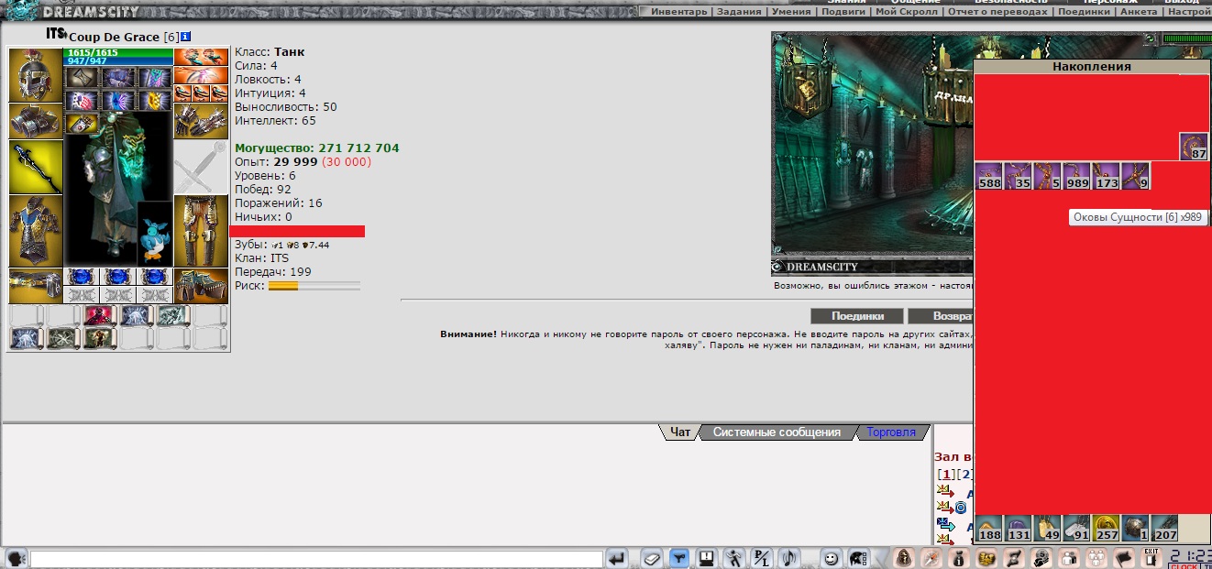
Task: Click the blue info icon next to Coup De Grace
Action: [x=185, y=37]
